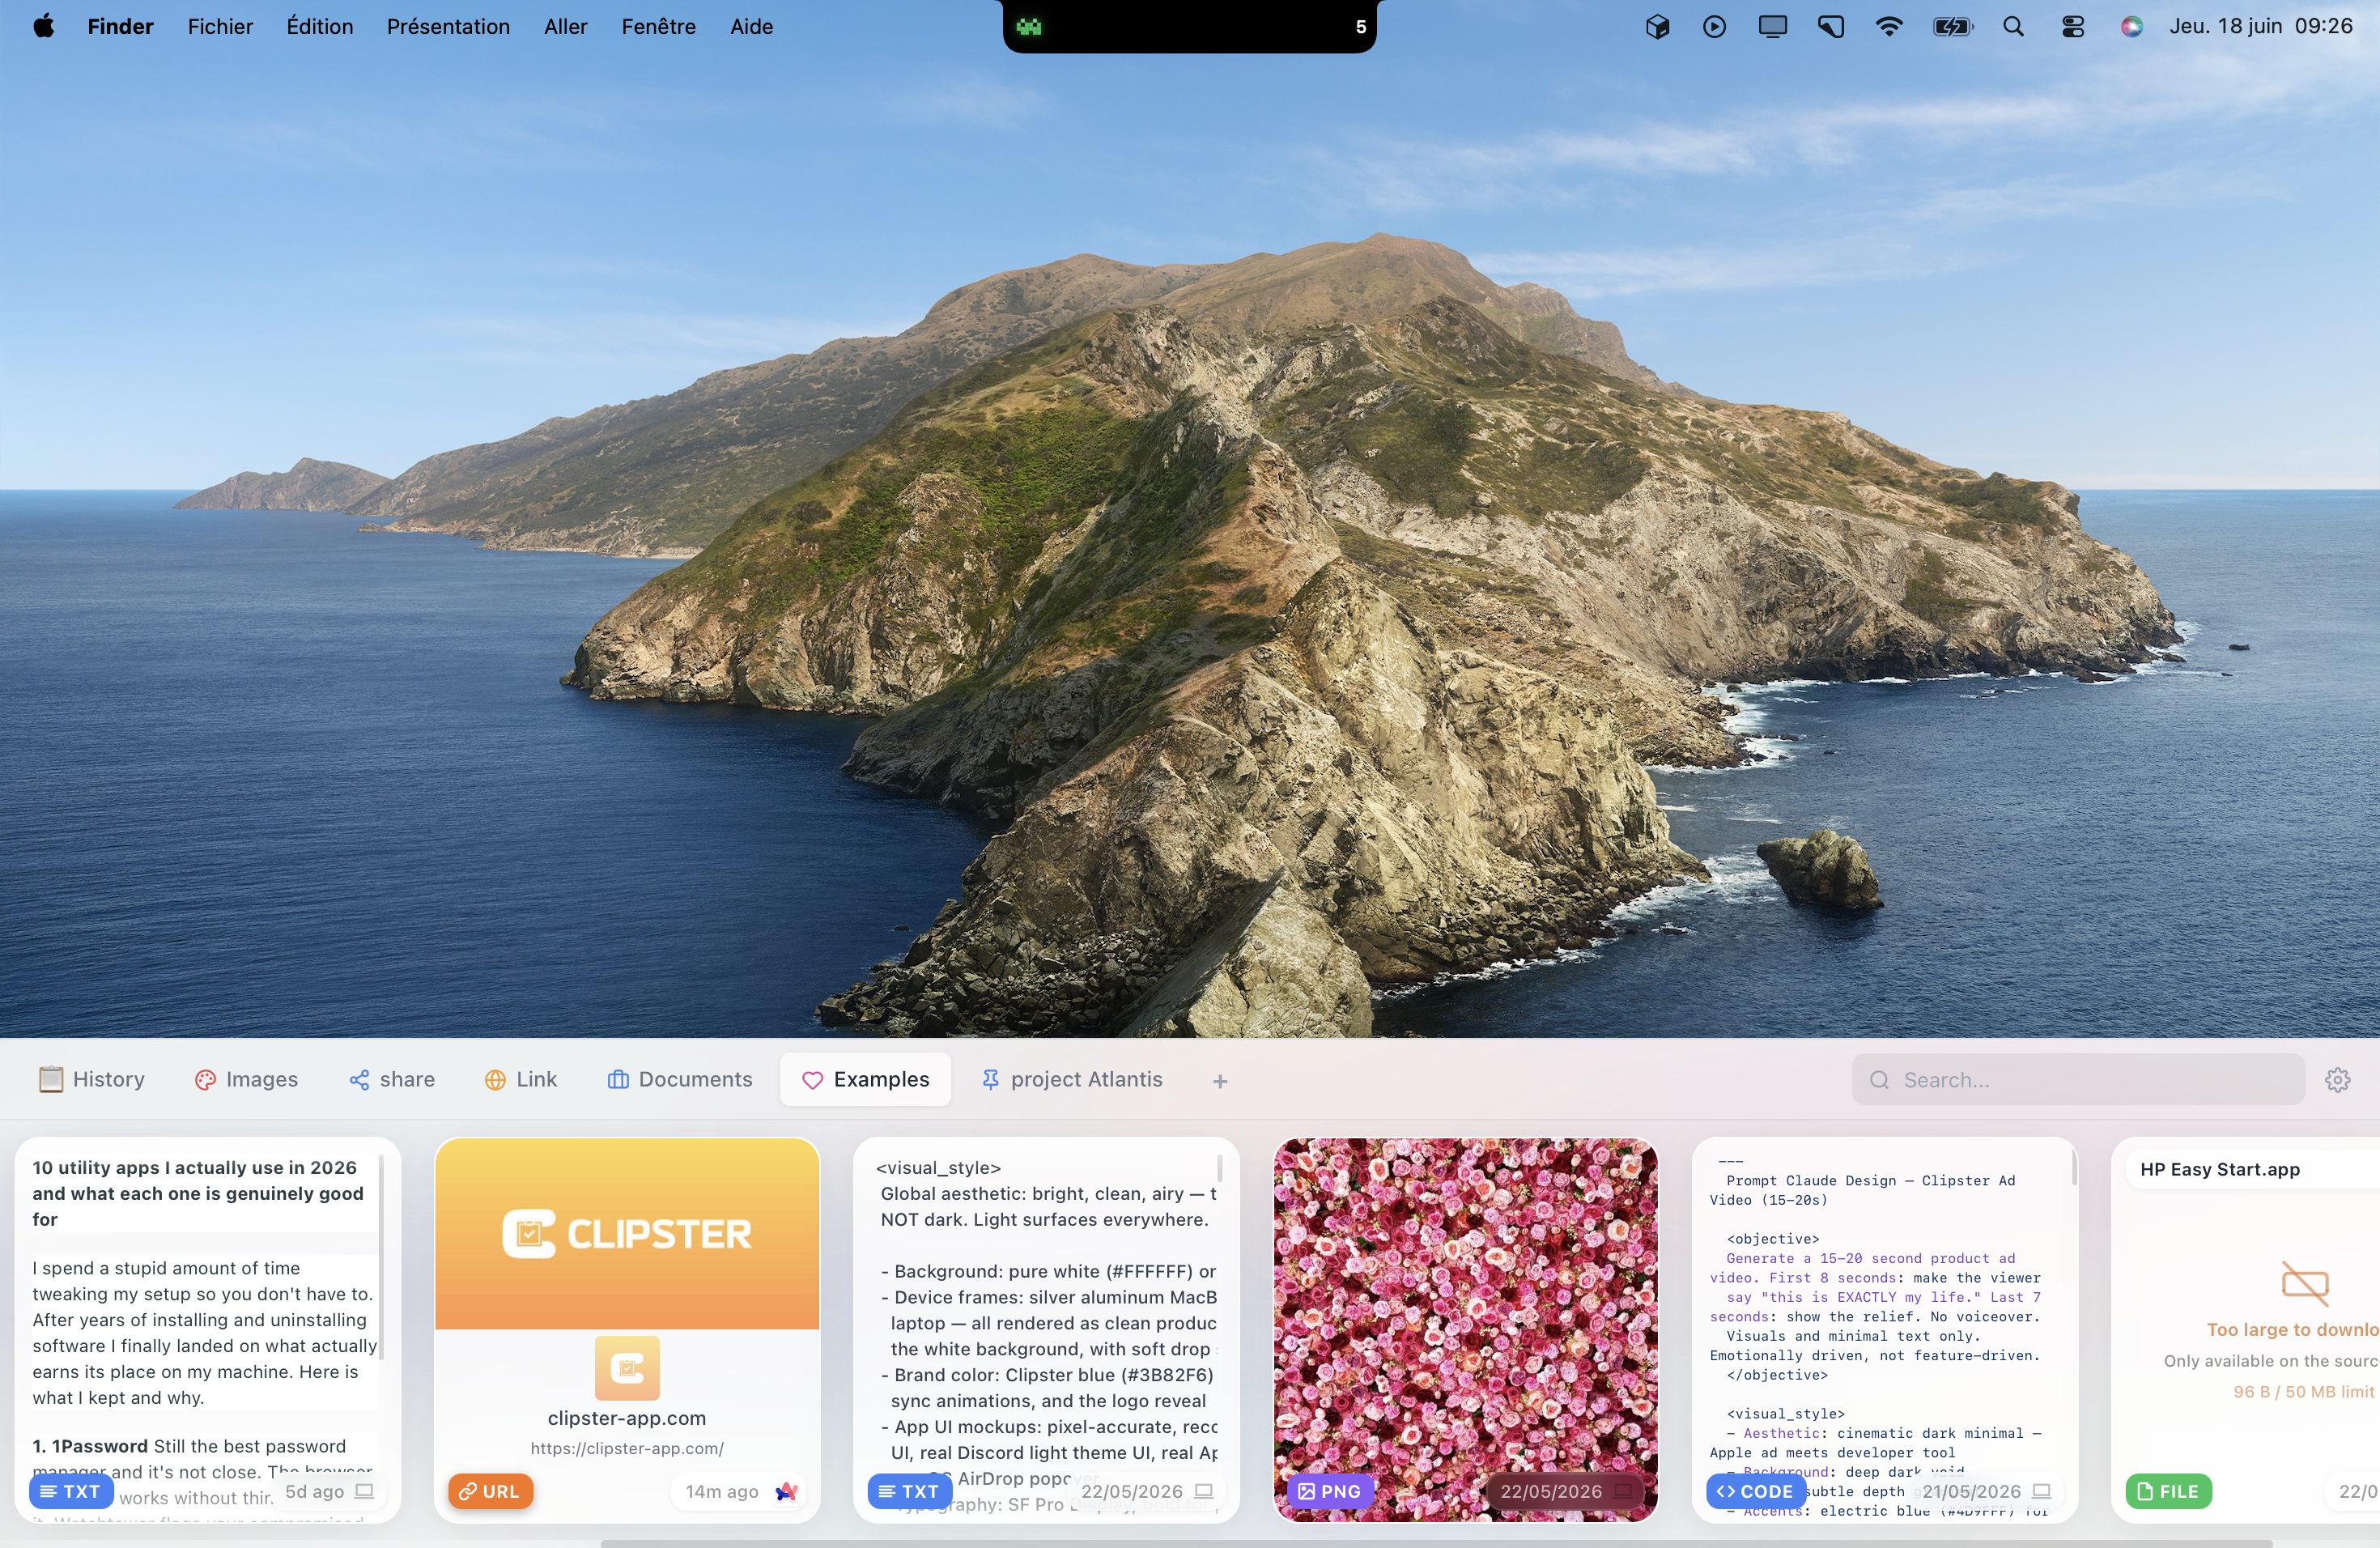Click the play circle menu bar icon
2380x1548 pixels.
click(1714, 27)
